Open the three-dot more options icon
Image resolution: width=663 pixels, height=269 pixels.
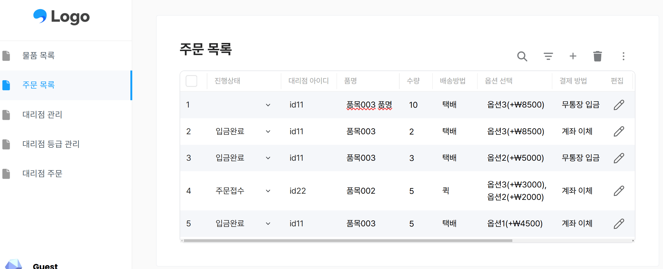pos(624,56)
